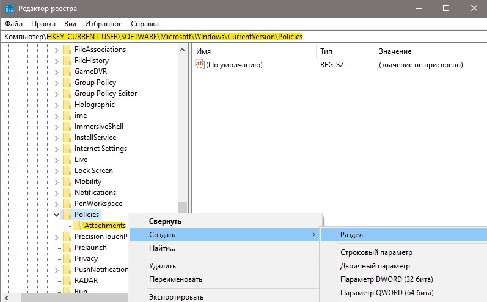Click the horizontal scroll left arrow
The width and height of the screenshot is (487, 302).
click(7, 298)
